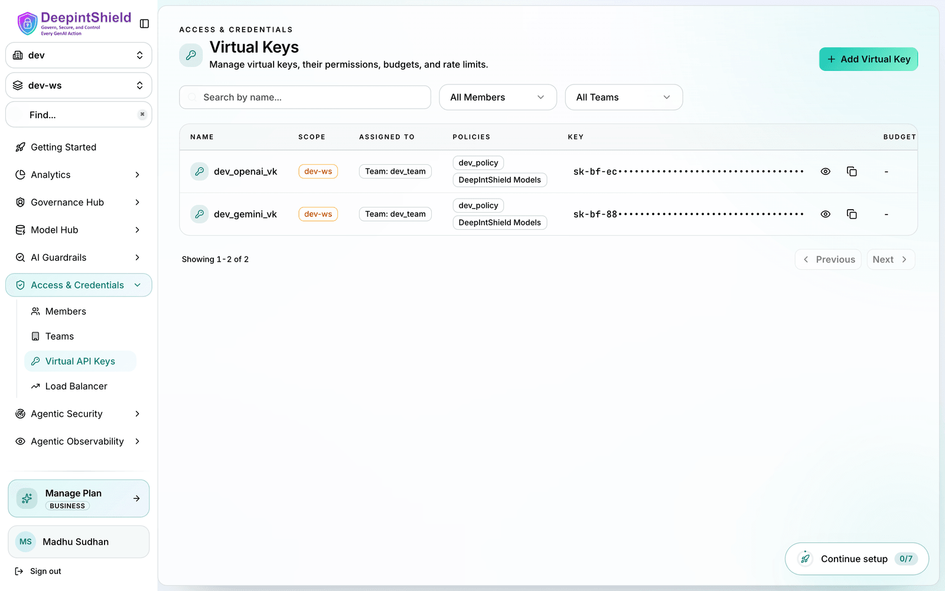Click the Access & Credentials shield icon

tap(20, 285)
